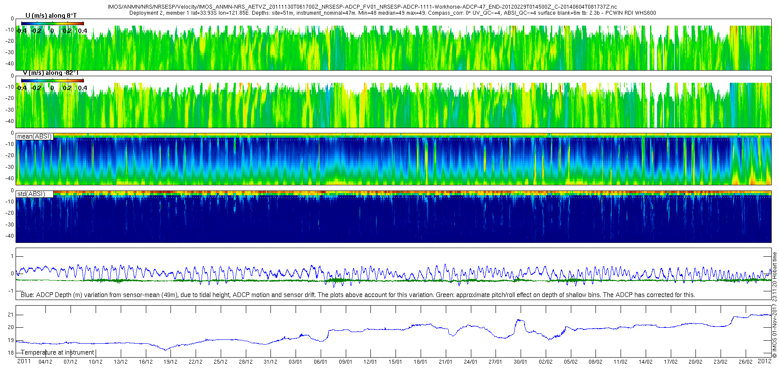Click the 'Temperature at instrument' label

point(58,352)
